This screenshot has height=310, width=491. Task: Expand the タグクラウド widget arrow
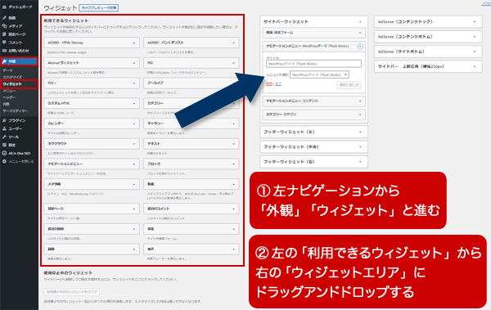click(x=134, y=144)
